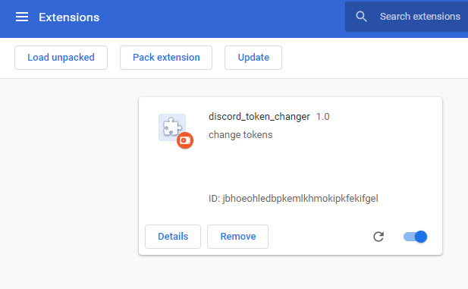Viewport: 468px width, 289px height.
Task: Reload the discord_token_changer extension
Action: (378, 237)
